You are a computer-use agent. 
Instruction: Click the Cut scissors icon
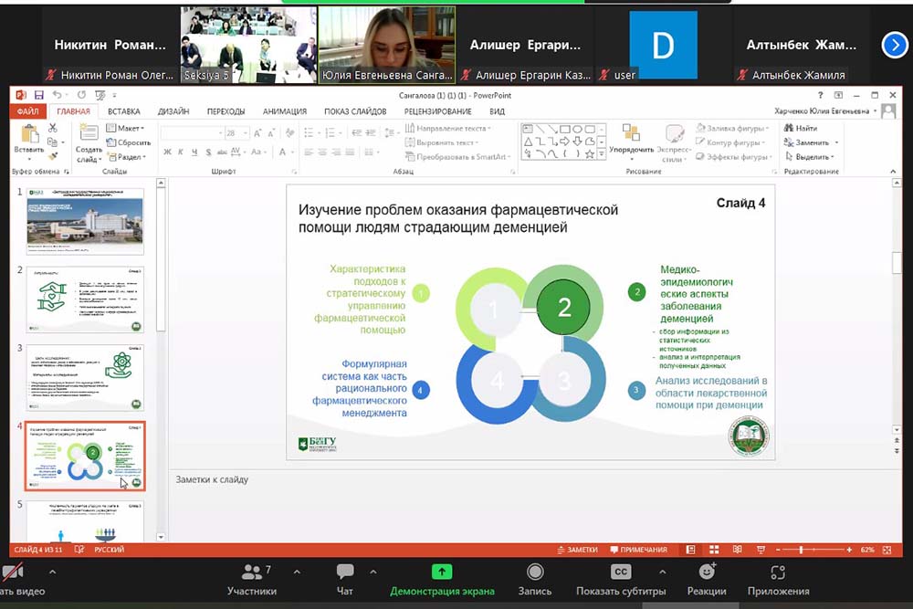[x=52, y=129]
